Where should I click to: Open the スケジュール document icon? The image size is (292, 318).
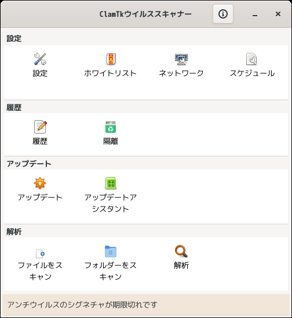tap(251, 59)
